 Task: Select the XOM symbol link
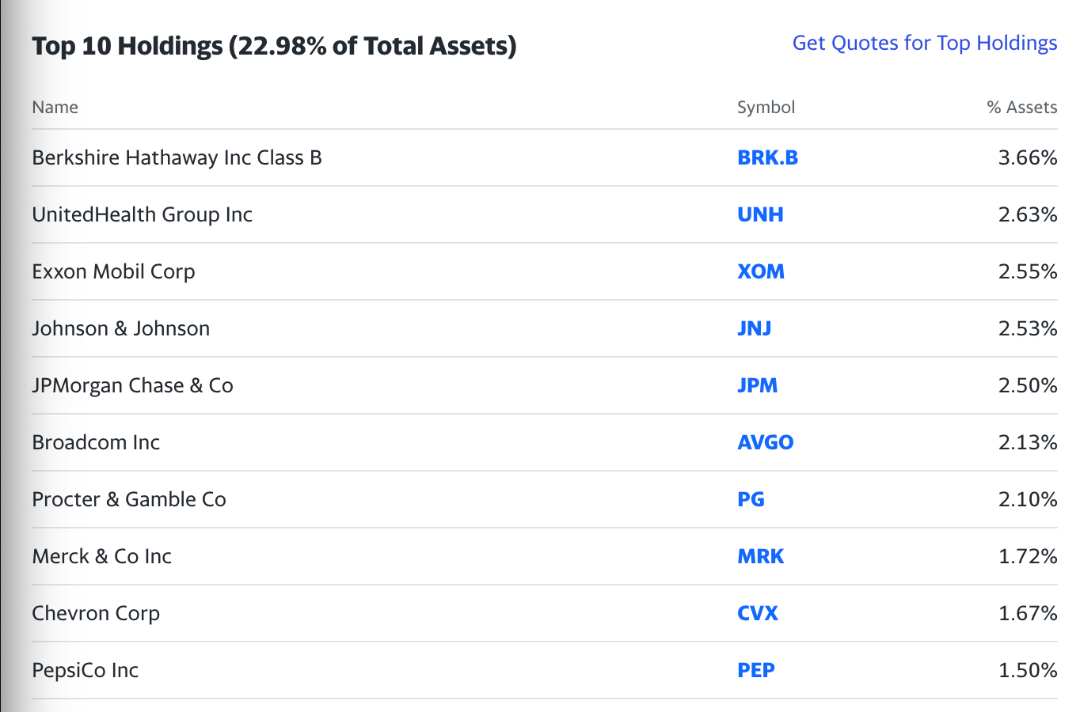tap(761, 271)
